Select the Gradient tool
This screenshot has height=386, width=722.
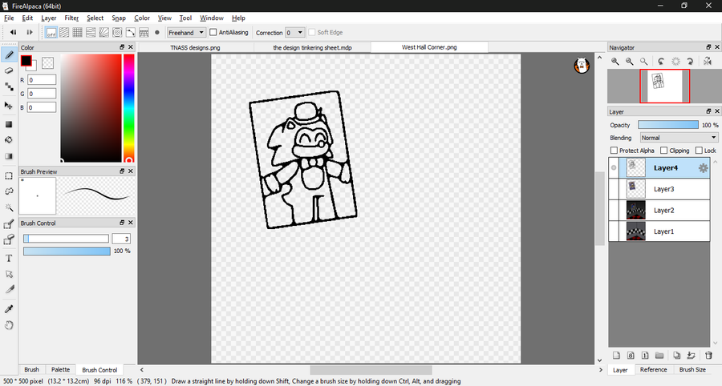click(9, 156)
